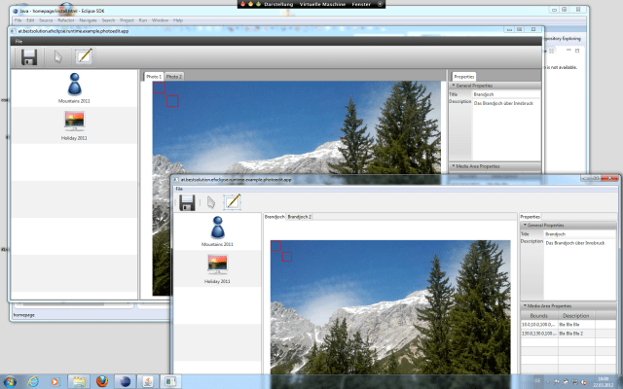Select the pencil edit tool in rear window
623x389 pixels.
pyautogui.click(x=84, y=56)
